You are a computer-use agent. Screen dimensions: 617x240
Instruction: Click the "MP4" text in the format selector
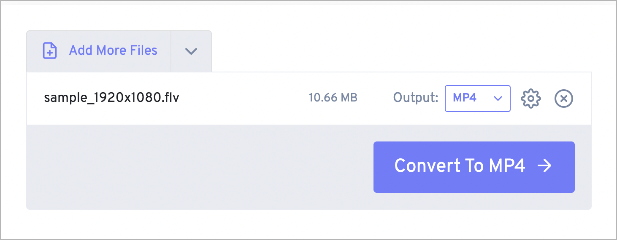coord(465,98)
